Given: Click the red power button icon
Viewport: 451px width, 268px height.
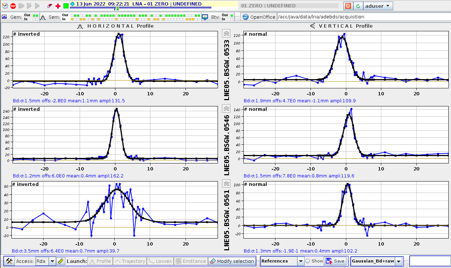Looking at the screenshot, I should pos(348,6).
